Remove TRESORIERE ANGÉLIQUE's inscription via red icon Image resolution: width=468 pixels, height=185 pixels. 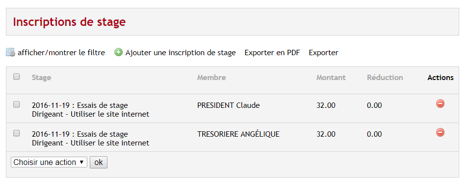[x=440, y=132]
